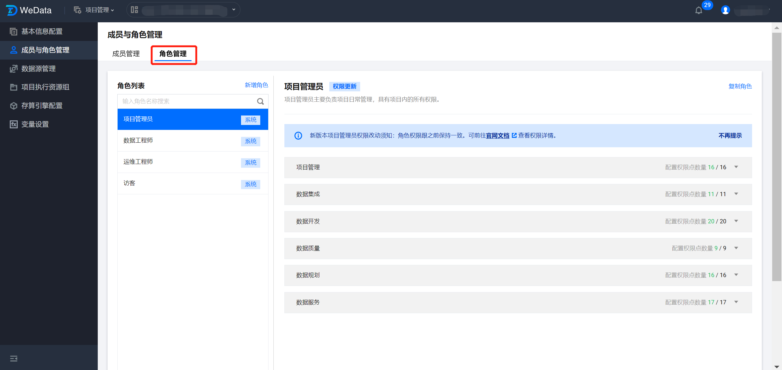Select the 角色管理 tab

coord(173,54)
